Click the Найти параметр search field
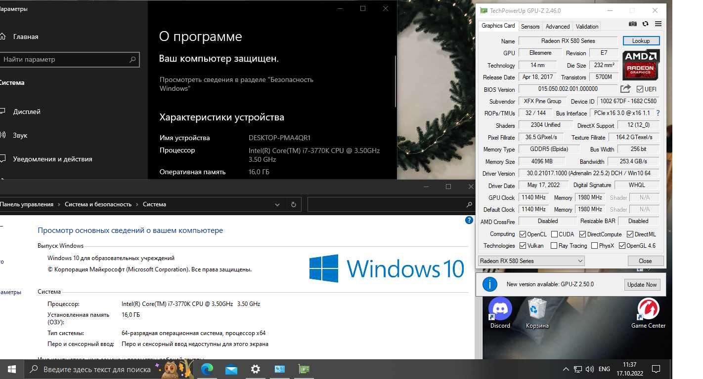 [x=69, y=60]
